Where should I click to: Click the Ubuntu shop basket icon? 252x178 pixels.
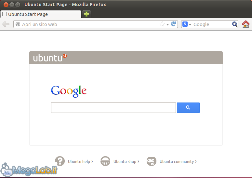click(x=105, y=161)
